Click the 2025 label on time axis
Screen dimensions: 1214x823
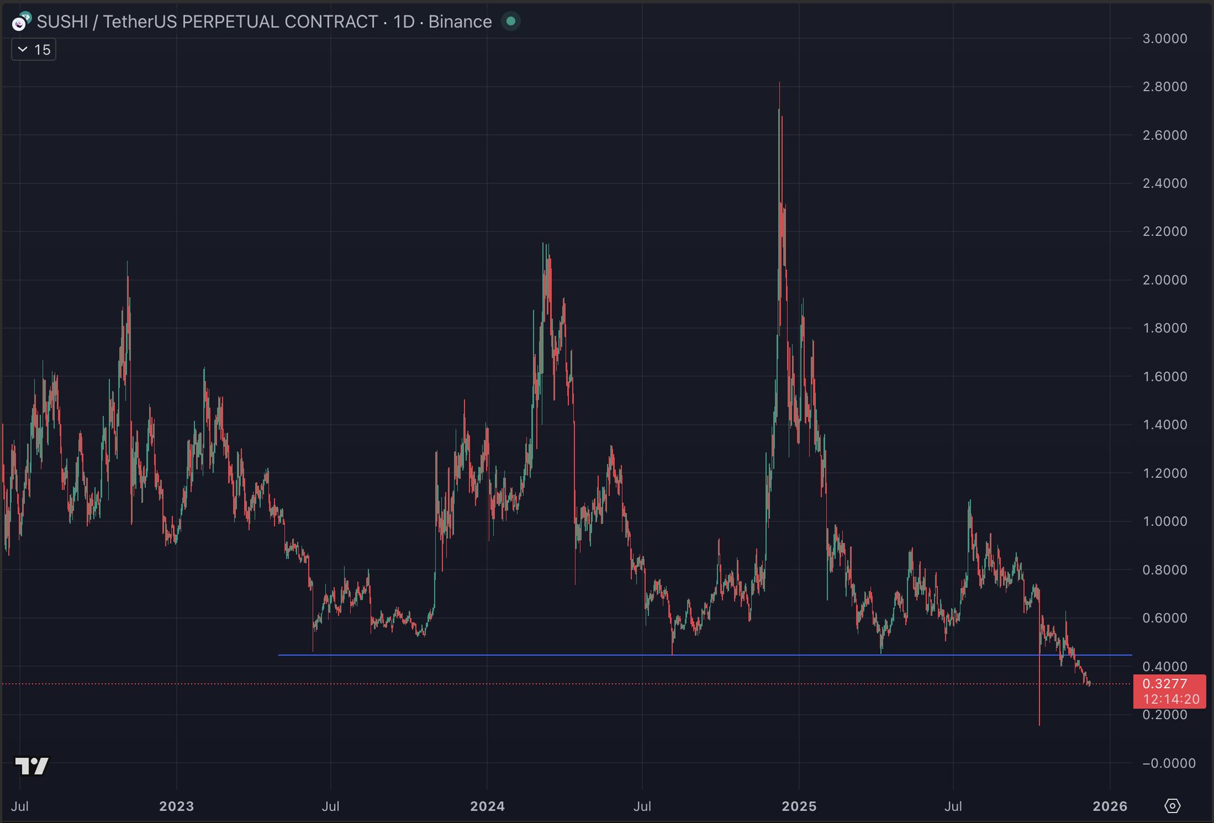pos(799,806)
